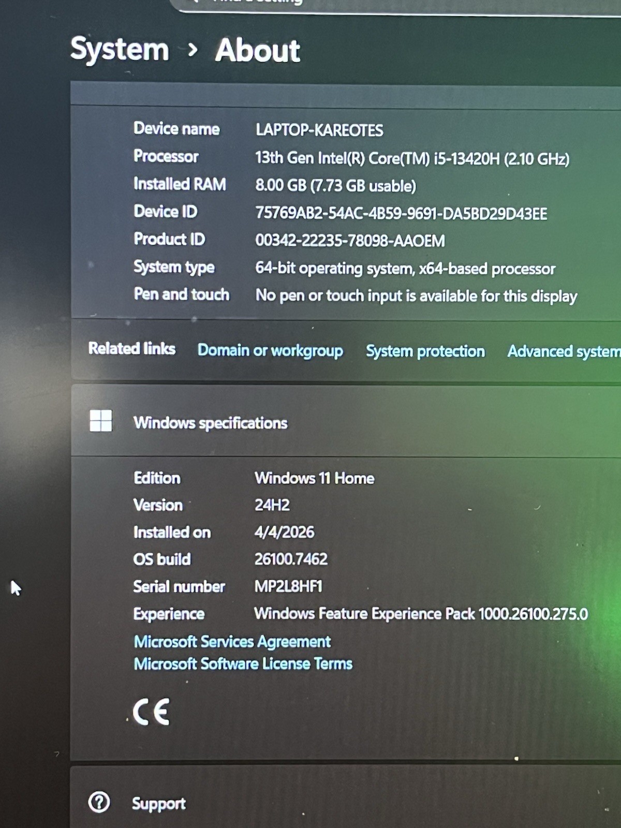621x828 pixels.
Task: Select the Device ID value 75769AB2
Action: 401,213
